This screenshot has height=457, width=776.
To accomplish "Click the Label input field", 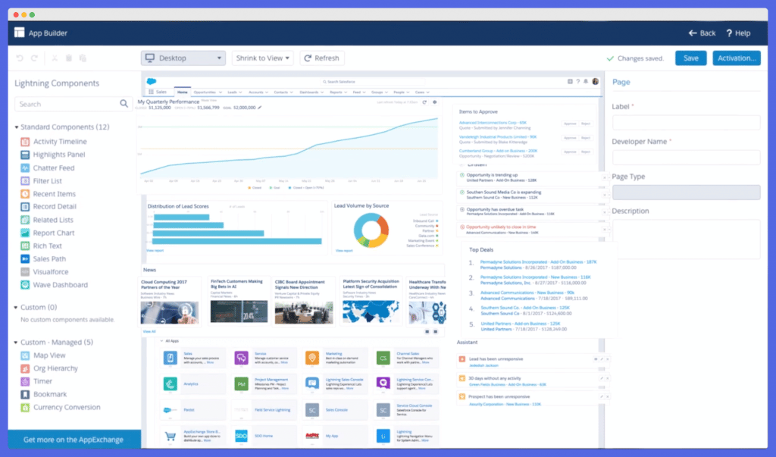I will (686, 122).
